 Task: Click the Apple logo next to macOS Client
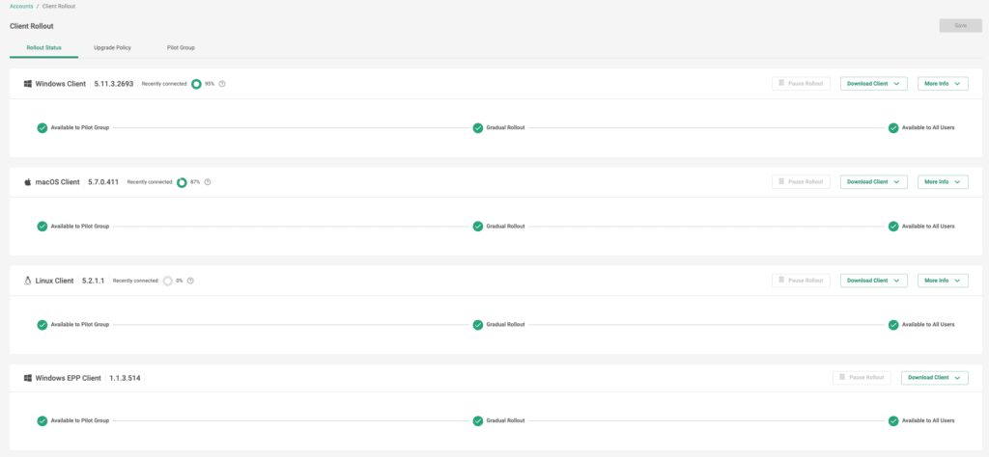pos(28,182)
